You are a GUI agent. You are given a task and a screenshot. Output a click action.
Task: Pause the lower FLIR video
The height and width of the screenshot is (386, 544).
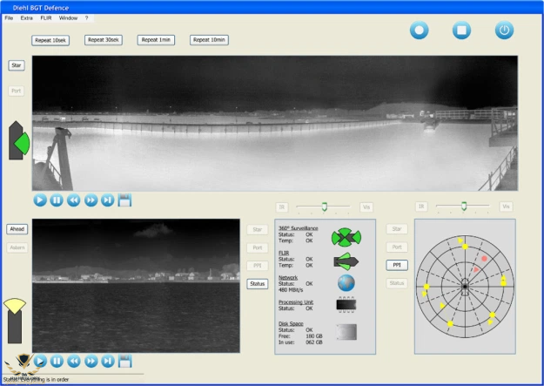pos(57,361)
